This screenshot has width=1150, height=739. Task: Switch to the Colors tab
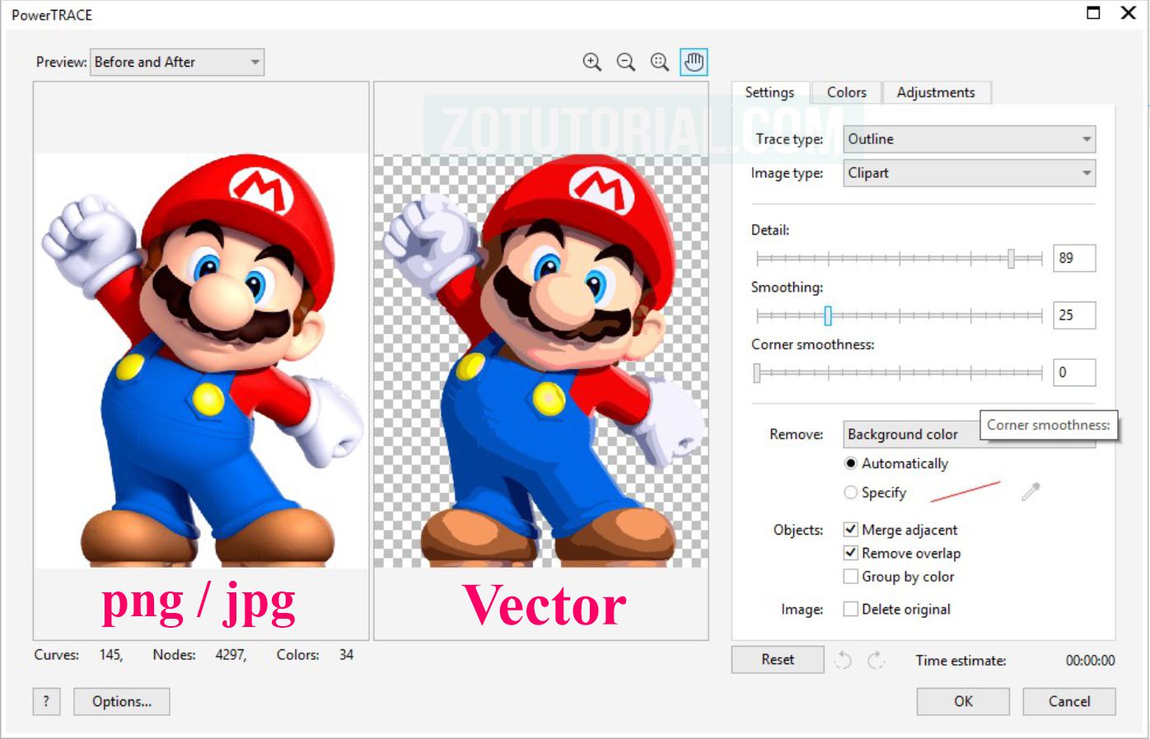pos(847,92)
